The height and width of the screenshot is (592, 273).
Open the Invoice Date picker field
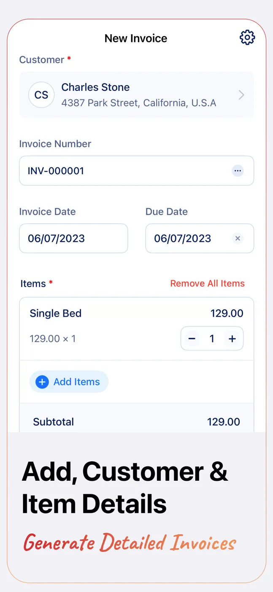point(73,238)
